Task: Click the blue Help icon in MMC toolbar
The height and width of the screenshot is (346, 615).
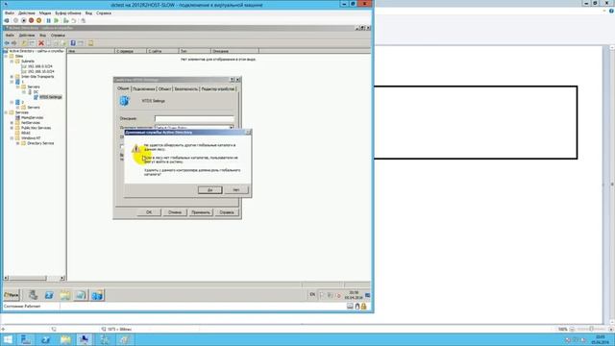Action: [x=73, y=43]
